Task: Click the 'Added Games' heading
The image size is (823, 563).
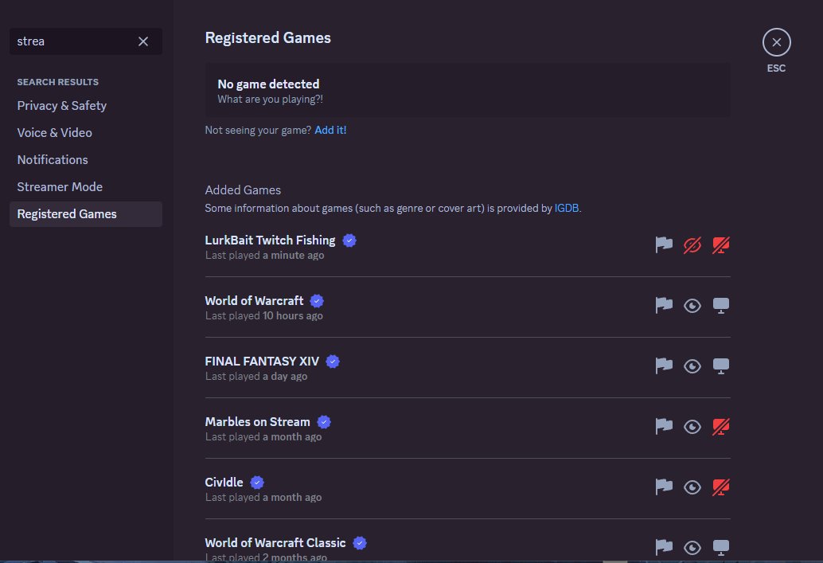Action: [x=243, y=190]
